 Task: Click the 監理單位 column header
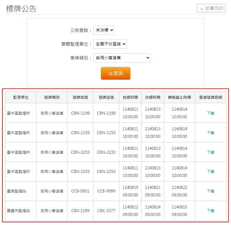tap(21, 97)
